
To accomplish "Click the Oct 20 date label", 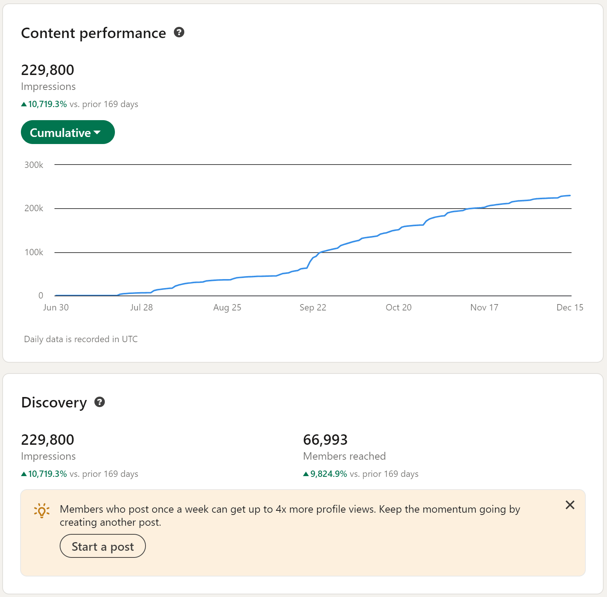I will coord(398,307).
